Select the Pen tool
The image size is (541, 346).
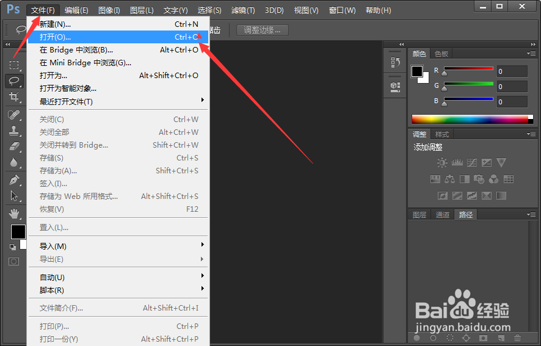tap(14, 180)
